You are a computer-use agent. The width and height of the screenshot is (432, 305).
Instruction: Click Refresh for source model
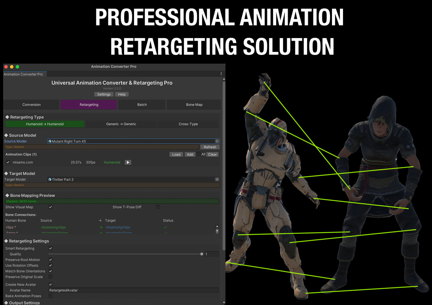[x=210, y=147]
